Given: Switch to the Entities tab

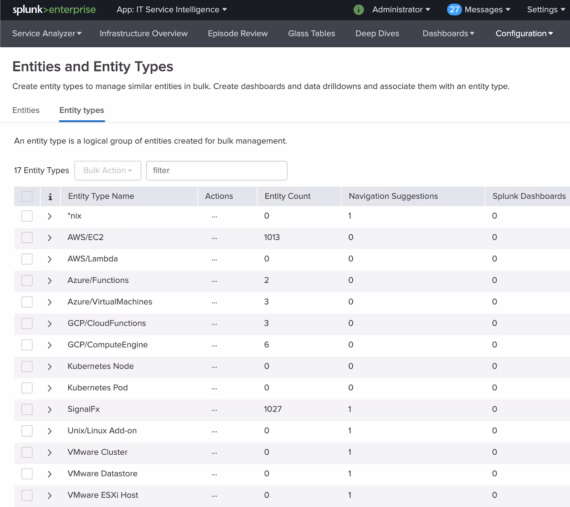Looking at the screenshot, I should click(x=26, y=110).
